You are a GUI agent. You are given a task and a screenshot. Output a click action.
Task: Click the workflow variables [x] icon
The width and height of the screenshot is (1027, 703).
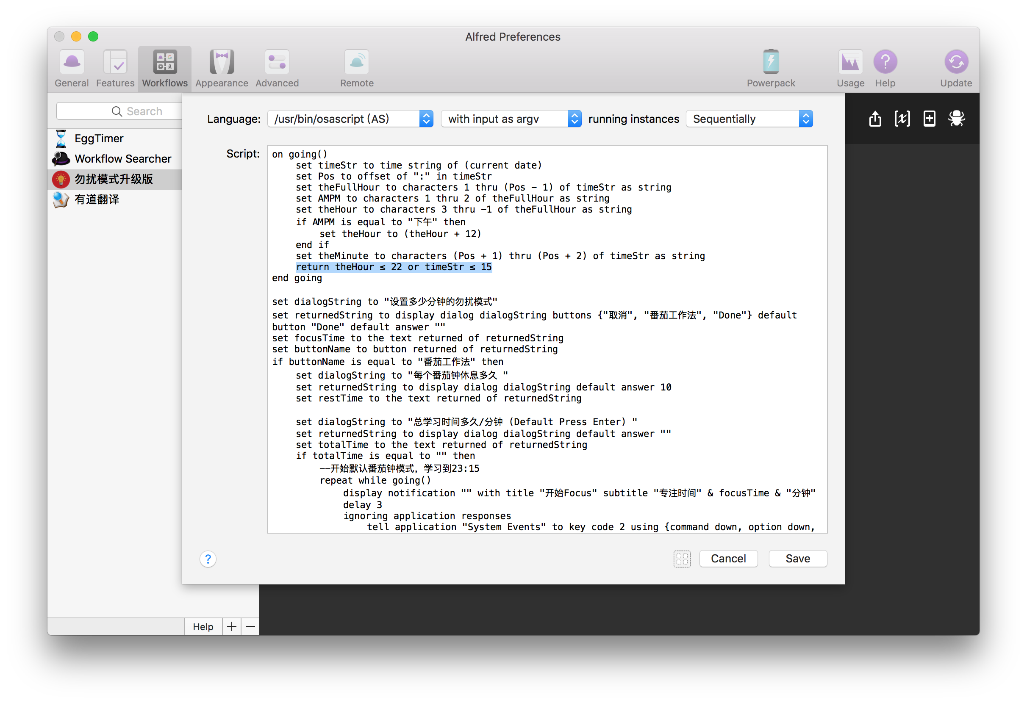tap(902, 118)
